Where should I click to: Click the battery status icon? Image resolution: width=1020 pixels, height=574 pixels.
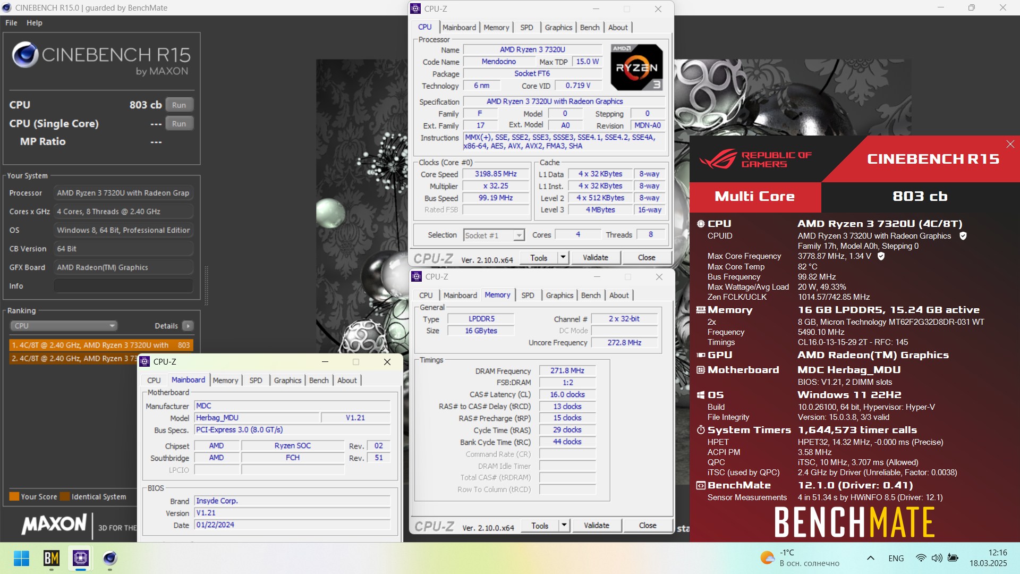tap(953, 558)
